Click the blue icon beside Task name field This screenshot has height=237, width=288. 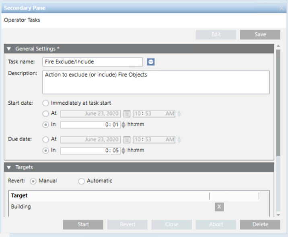click(x=150, y=62)
